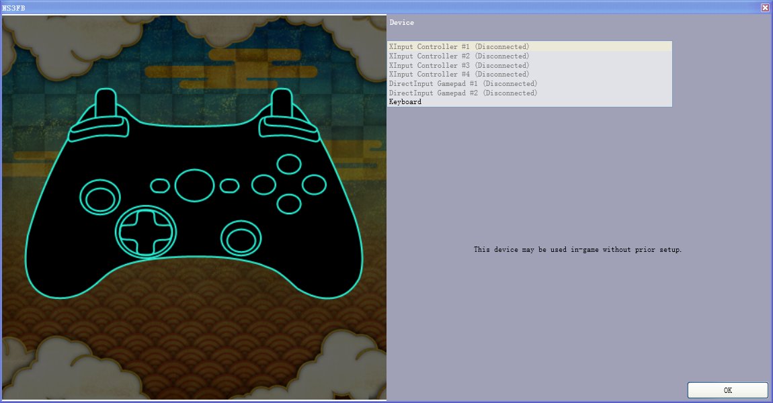Choose DirectInput Gamepad #2 from the device list
The width and height of the screenshot is (773, 403).
click(x=463, y=93)
